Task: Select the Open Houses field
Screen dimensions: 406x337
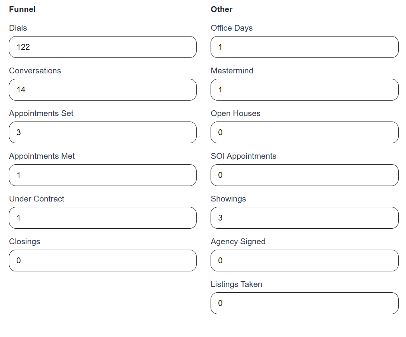Action: pos(305,132)
